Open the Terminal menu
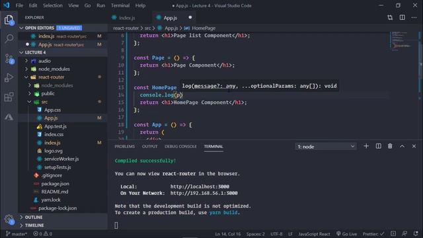 120,5
